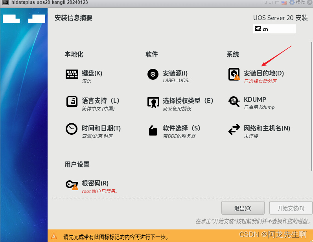Open 安装目的地(D) configuration

[264, 73]
